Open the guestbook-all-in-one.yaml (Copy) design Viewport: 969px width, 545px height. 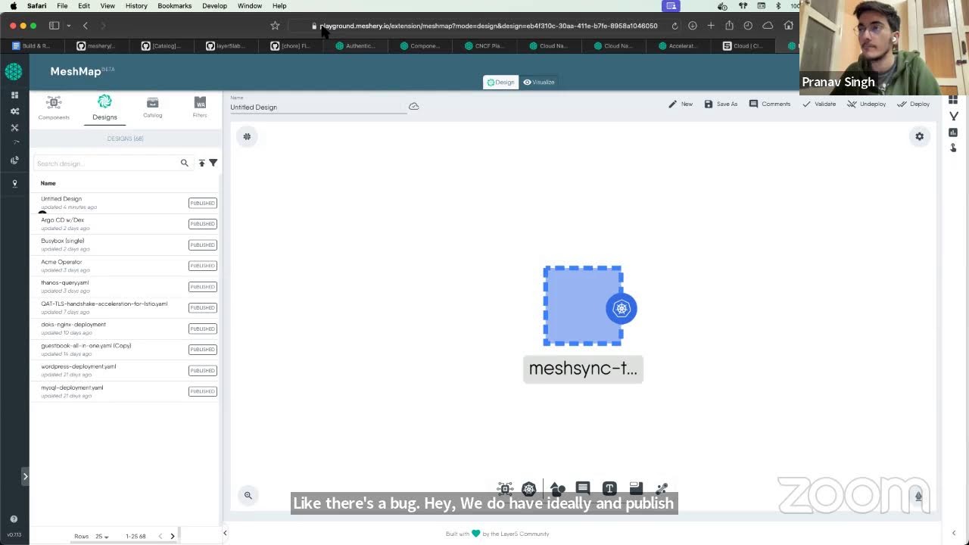point(125,349)
